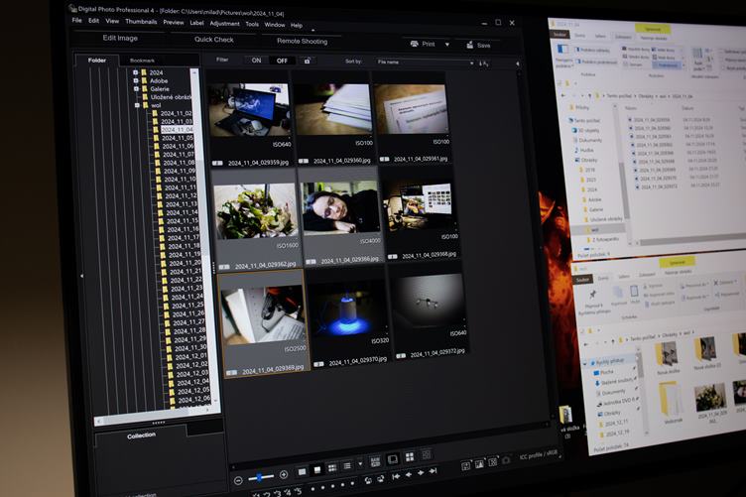Image resolution: width=746 pixels, height=497 pixels.
Task: Toggle the histogram display icon
Action: click(x=479, y=463)
